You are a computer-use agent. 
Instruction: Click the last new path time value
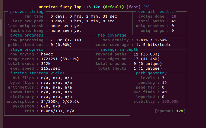82,21
